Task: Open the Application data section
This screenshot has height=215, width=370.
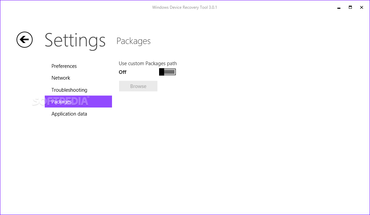Action: (x=69, y=114)
